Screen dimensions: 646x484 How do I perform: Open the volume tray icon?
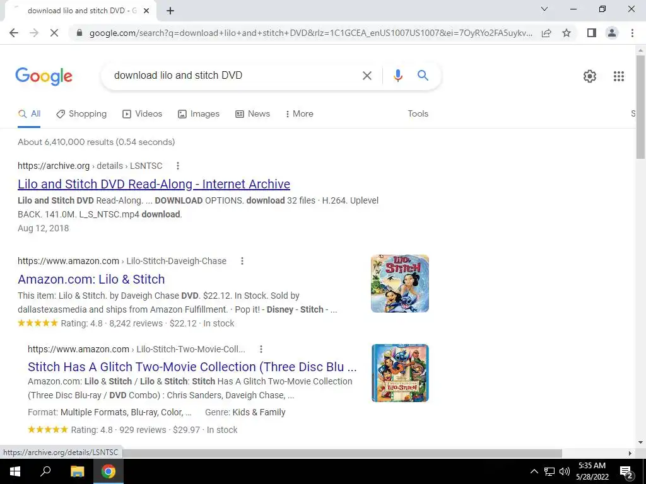coord(565,471)
